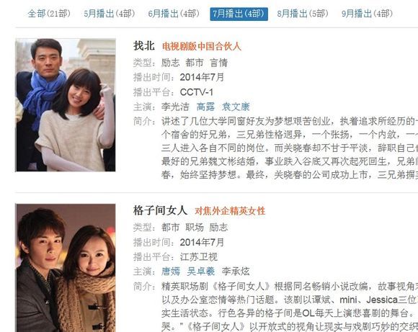Open the 找北 drama poster thumbnail
This screenshot has height=332, width=418.
click(66, 105)
